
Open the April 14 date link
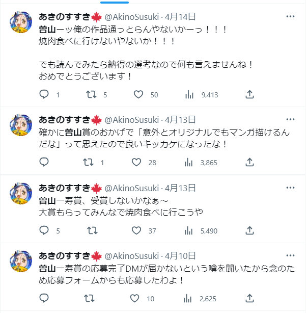180,17
